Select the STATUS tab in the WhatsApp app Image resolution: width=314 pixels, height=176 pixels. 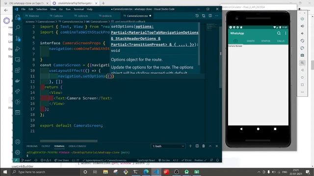coord(265,41)
